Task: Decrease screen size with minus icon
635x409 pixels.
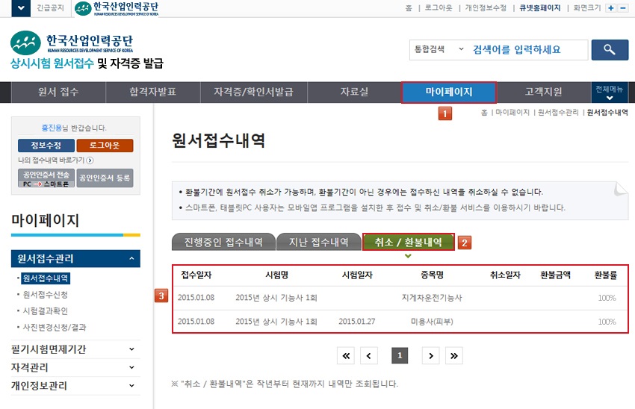Action: pyautogui.click(x=624, y=7)
